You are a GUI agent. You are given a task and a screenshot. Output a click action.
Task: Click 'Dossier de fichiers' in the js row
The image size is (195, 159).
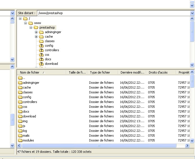click(101, 126)
